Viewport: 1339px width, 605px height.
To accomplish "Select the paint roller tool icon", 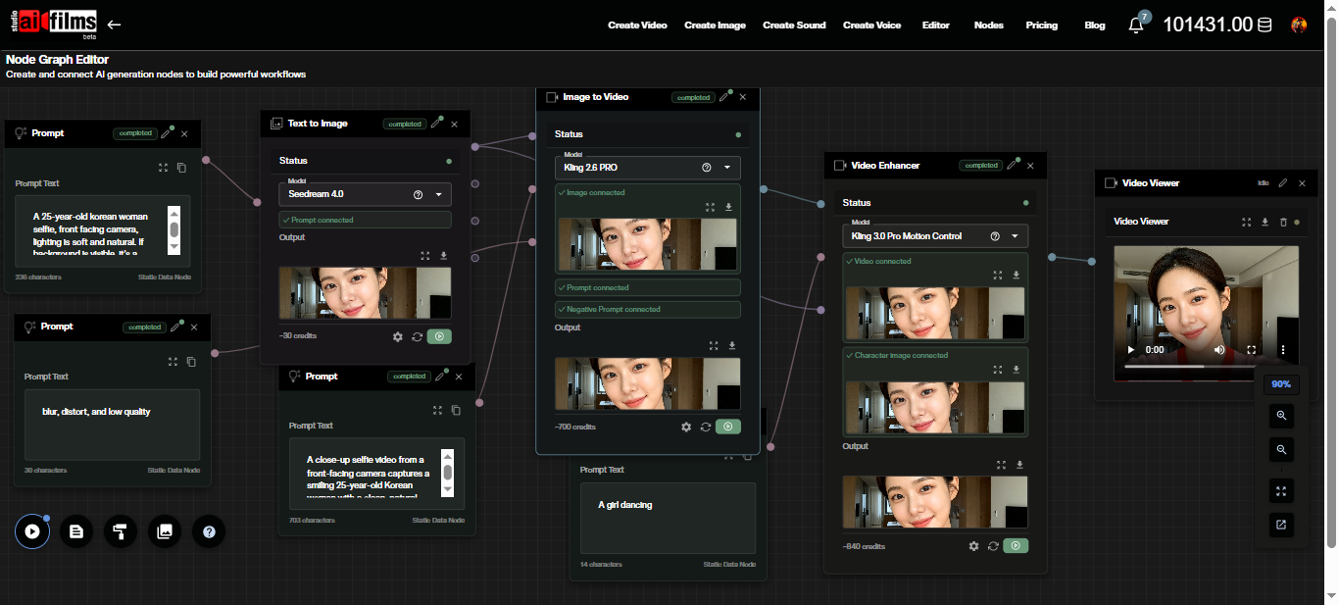I will [x=121, y=531].
